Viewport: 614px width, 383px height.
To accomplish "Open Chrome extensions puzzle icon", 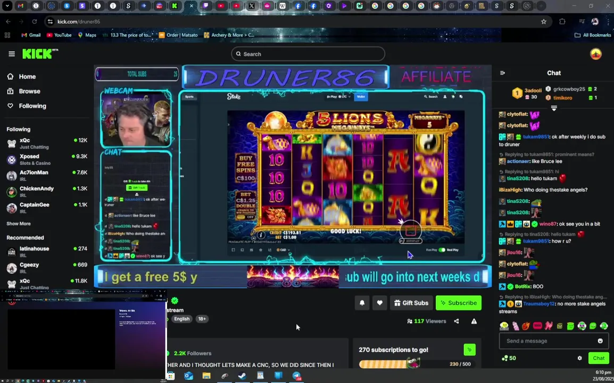I will pyautogui.click(x=562, y=21).
